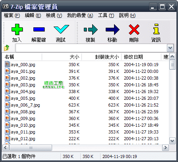Click the yellow 資訊 (Info) icon
This screenshot has height=162, width=178.
(x=156, y=29)
